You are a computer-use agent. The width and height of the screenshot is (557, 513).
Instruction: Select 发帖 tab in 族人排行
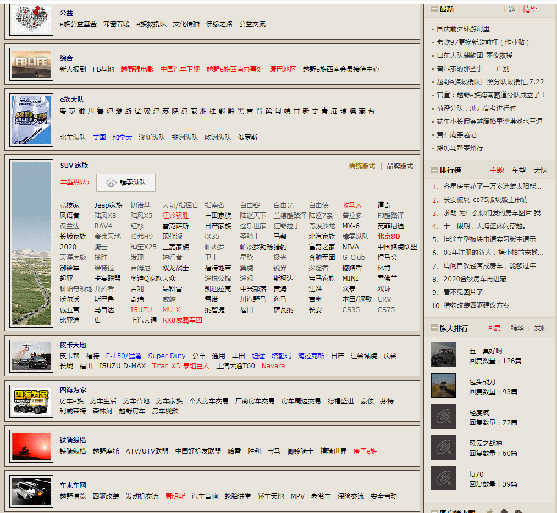pos(541,328)
